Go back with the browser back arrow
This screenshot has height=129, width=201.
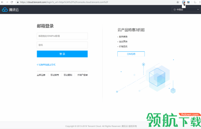pos(2,2)
